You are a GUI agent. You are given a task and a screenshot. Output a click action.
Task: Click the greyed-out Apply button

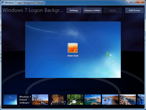tap(113, 10)
